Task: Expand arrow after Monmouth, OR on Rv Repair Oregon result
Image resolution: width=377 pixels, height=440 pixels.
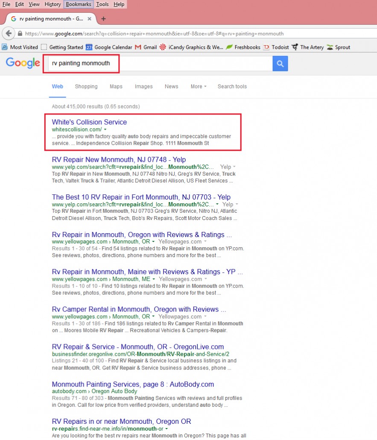Action: [x=153, y=242]
